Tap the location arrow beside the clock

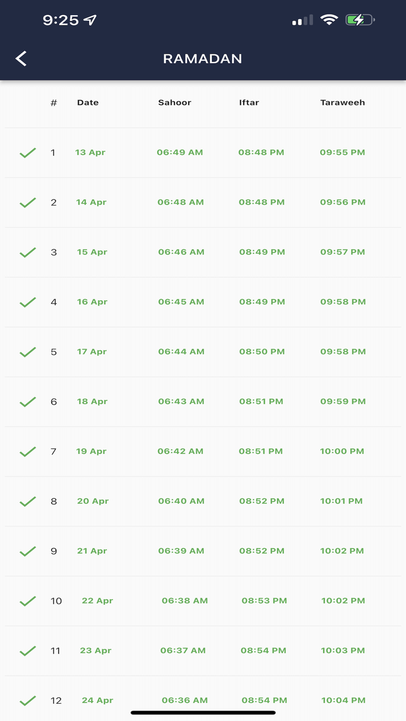point(90,20)
